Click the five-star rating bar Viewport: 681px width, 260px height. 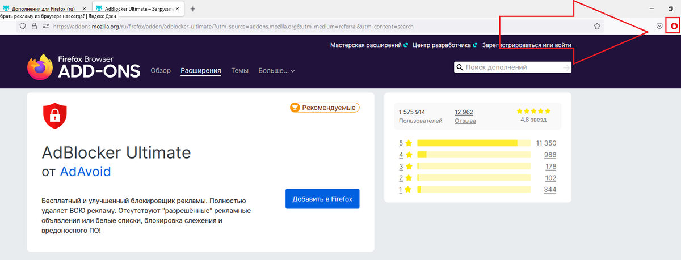(x=474, y=143)
